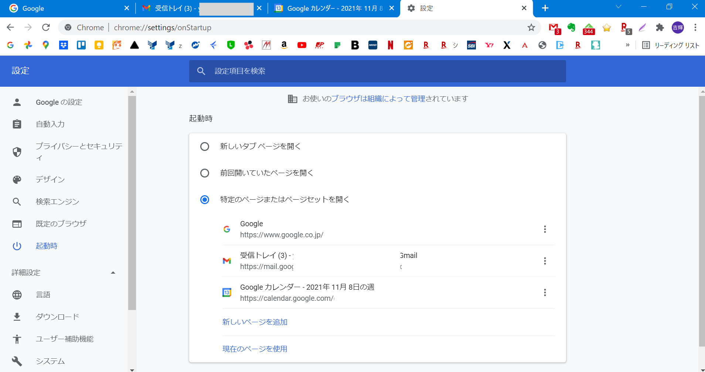The width and height of the screenshot is (705, 372).
Task: Collapse the 詳細設定 section in sidebar
Action: [x=113, y=273]
